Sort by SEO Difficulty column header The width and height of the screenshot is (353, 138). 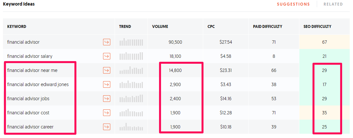click(x=317, y=27)
